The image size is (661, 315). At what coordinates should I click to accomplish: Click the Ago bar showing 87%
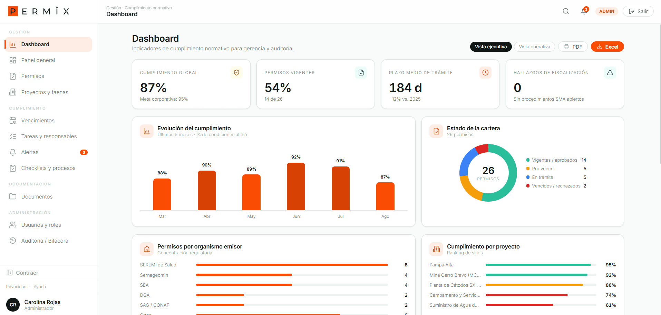tap(385, 196)
